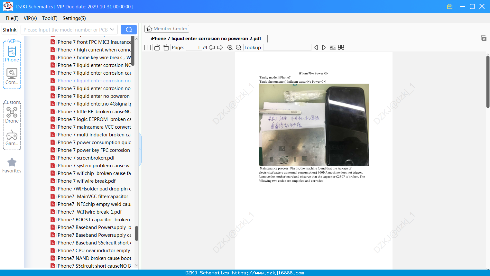Zoom out of the PDF

(238, 48)
